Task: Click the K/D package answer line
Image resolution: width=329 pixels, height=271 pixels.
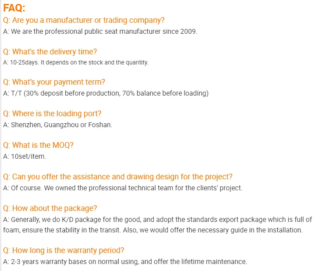Action: 158,219
